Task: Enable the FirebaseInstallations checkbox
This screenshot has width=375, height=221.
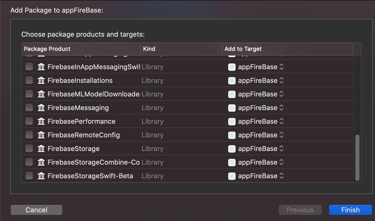Action: click(29, 80)
